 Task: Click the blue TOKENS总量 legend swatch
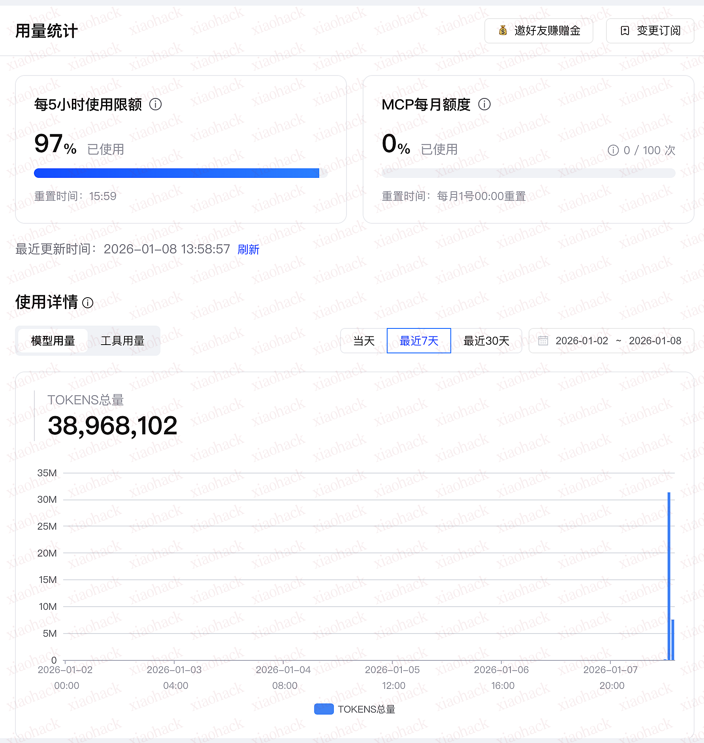tap(323, 709)
